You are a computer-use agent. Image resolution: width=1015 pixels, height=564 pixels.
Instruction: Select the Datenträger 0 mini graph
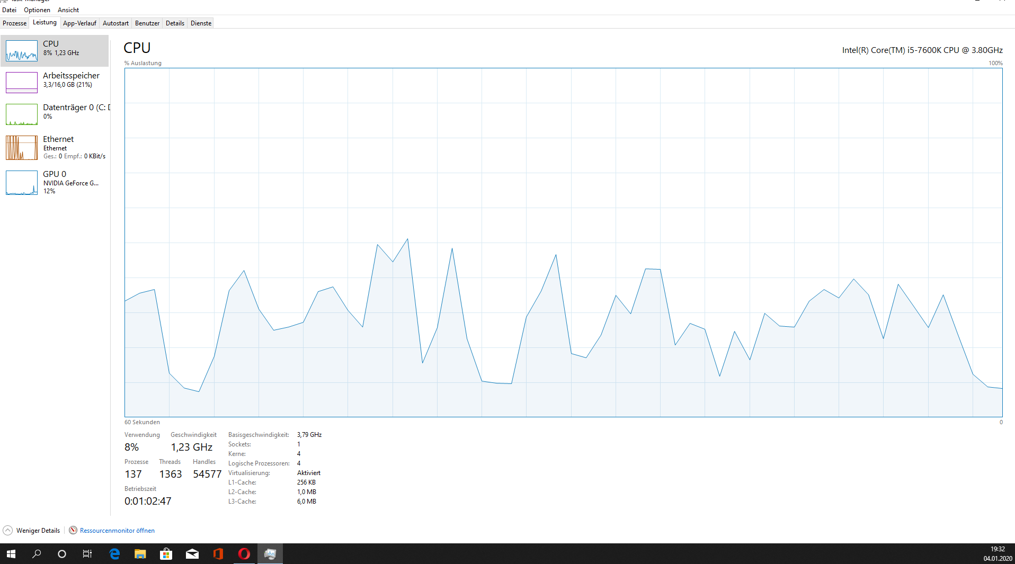[x=22, y=114]
